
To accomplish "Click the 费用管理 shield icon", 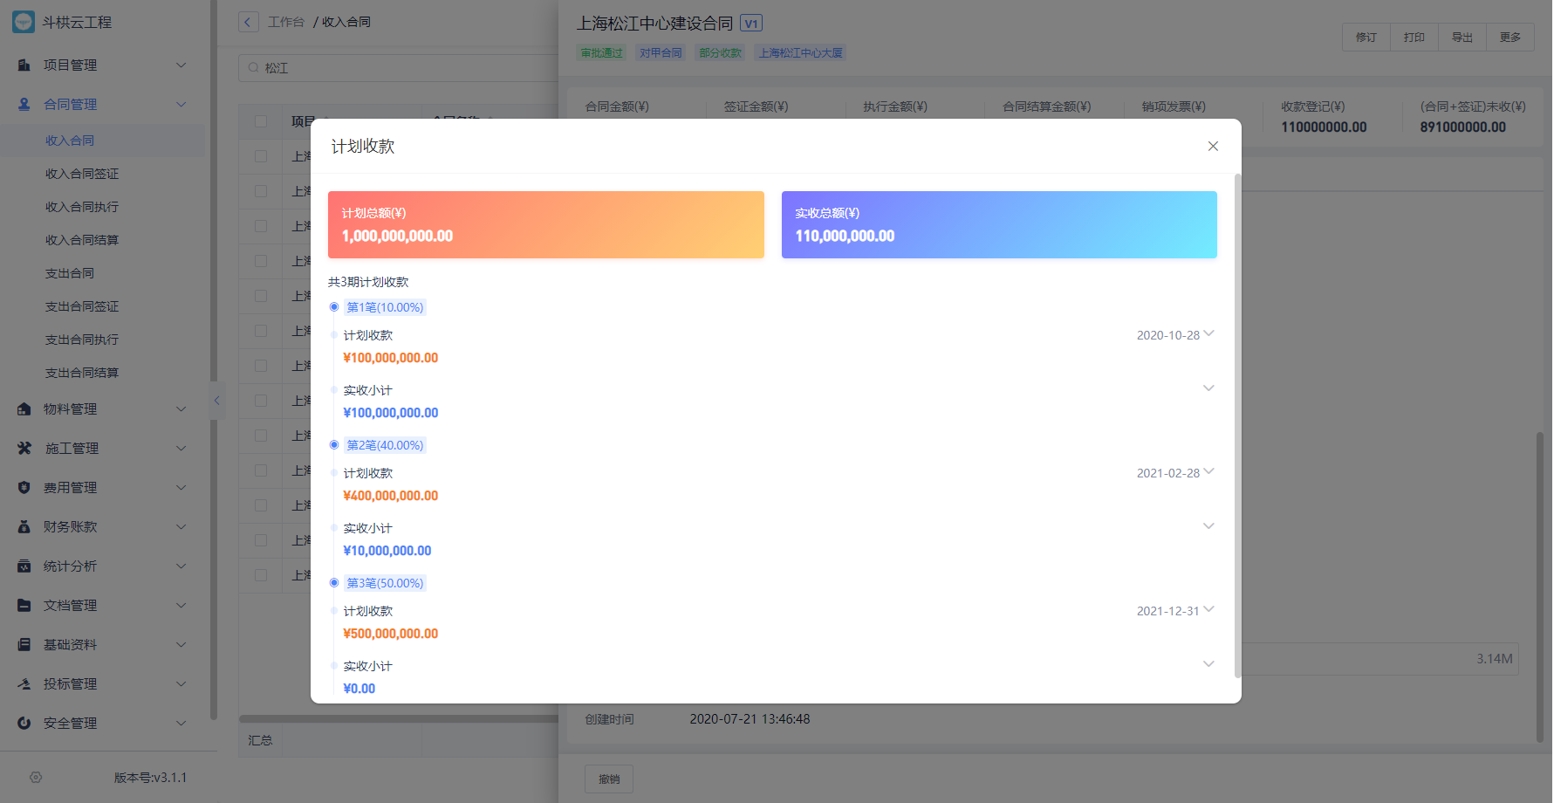I will pyautogui.click(x=24, y=488).
